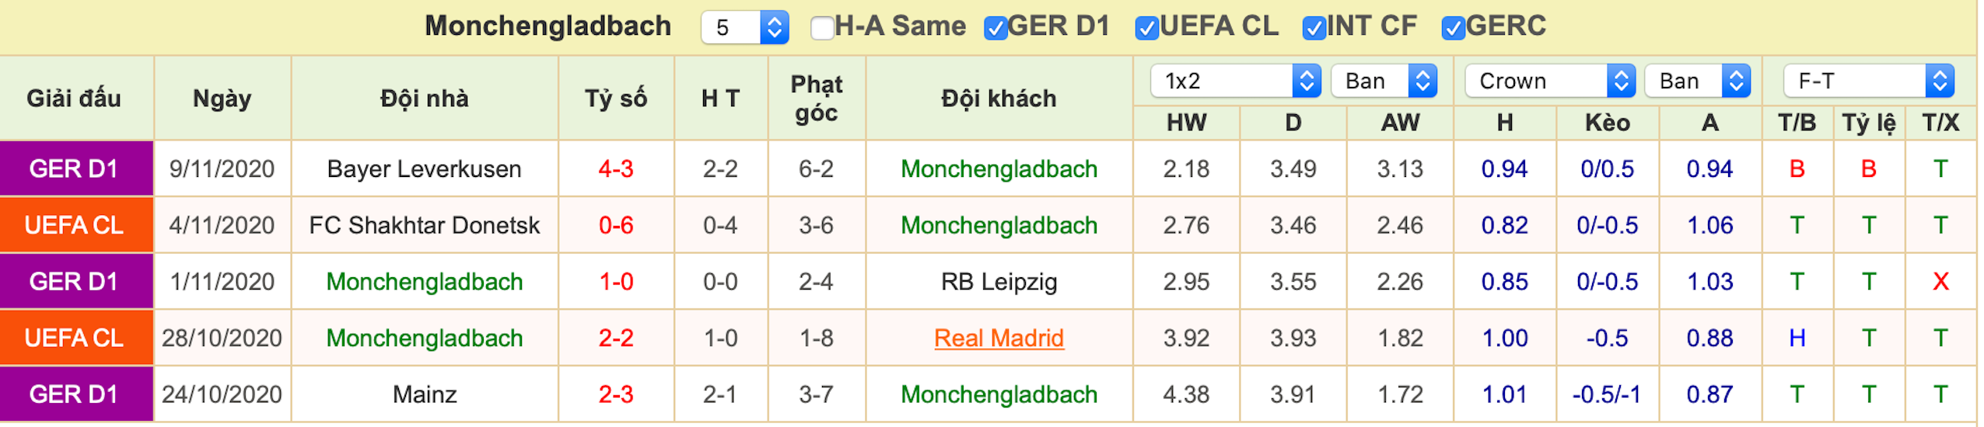Open the Ban dropdown next to 1x2
The width and height of the screenshot is (1984, 427).
click(1384, 81)
